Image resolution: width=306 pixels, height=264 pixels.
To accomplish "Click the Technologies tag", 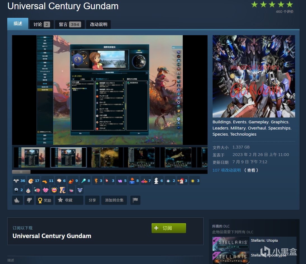I will pyautogui.click(x=243, y=134).
